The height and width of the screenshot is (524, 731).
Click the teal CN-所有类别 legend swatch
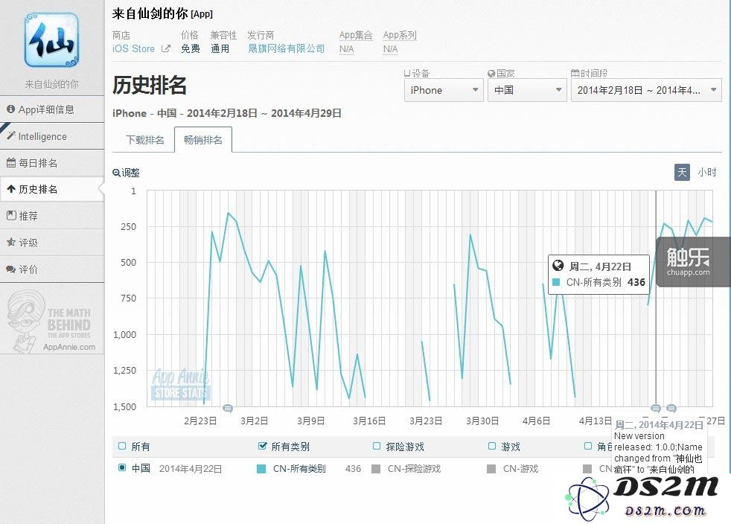(x=261, y=468)
